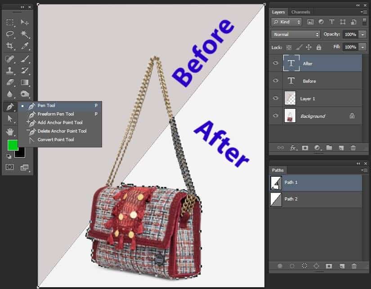Click the Add layer style fx icon

[x=292, y=147]
